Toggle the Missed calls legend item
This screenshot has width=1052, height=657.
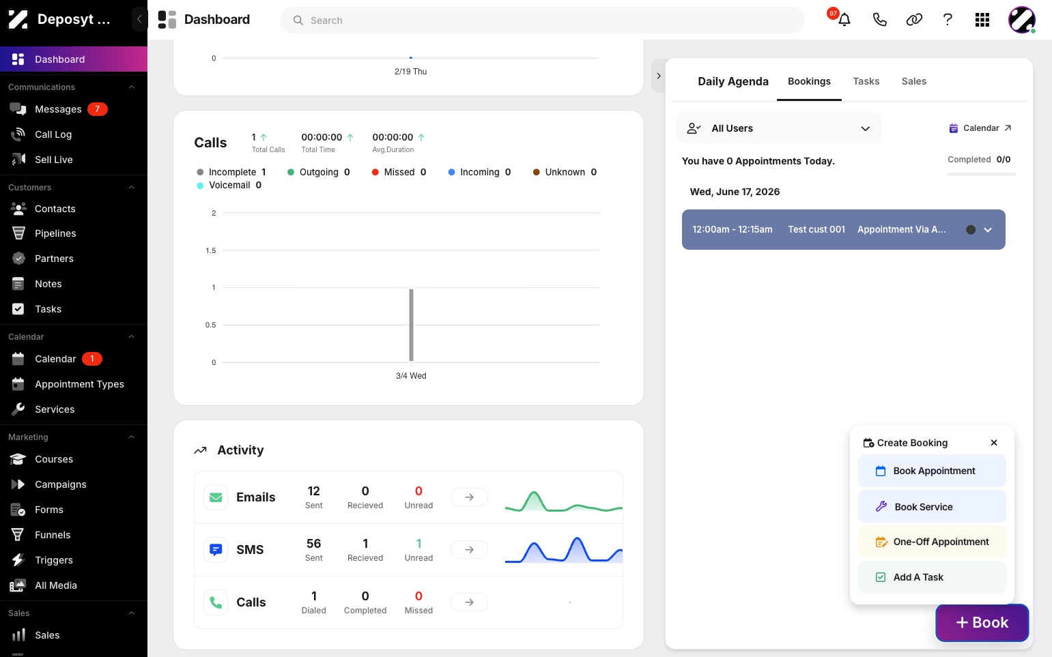pyautogui.click(x=399, y=172)
